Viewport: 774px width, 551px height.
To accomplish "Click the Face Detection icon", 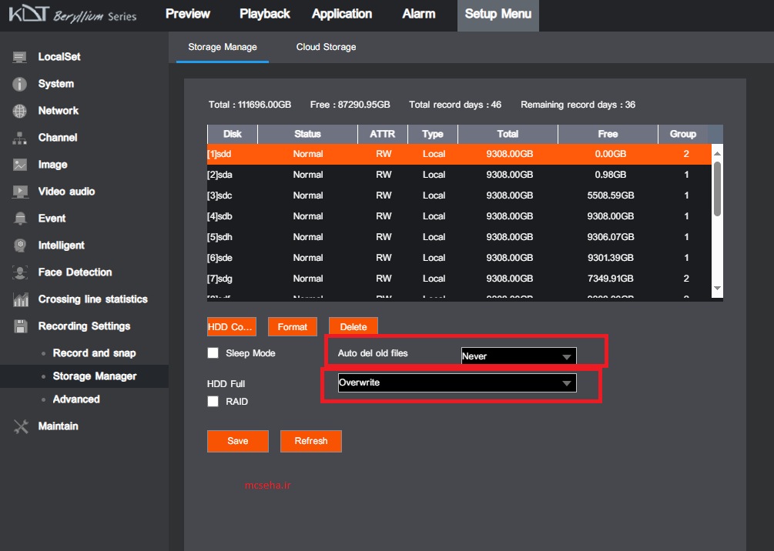I will (20, 272).
